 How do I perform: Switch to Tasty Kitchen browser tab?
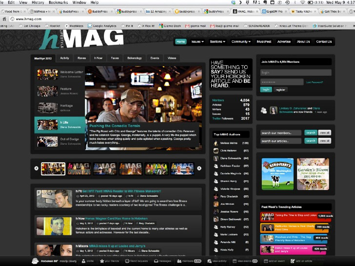pos(302,11)
